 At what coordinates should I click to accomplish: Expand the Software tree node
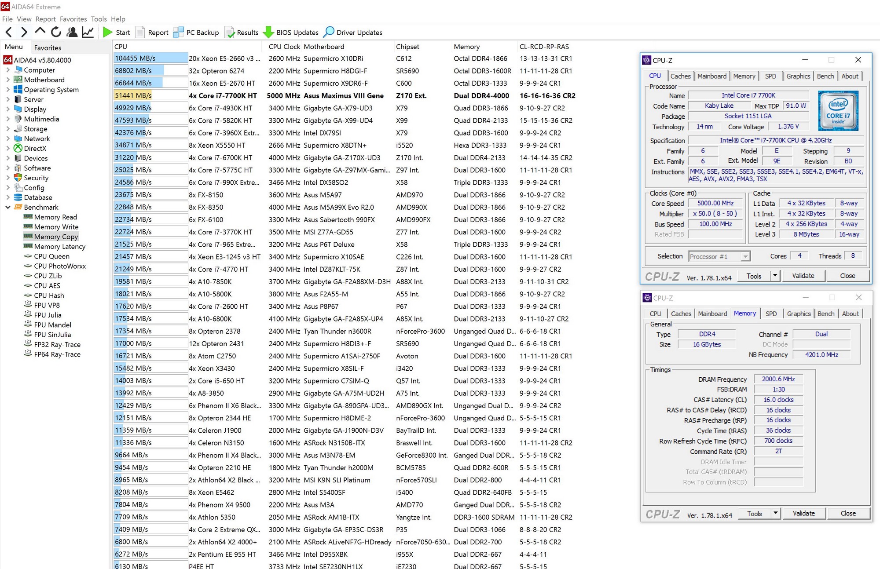click(x=8, y=168)
